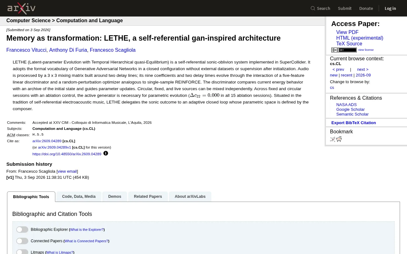Image resolution: width=407 pixels, height=254 pixels.
Task: Click the Log in button
Action: tap(390, 8)
